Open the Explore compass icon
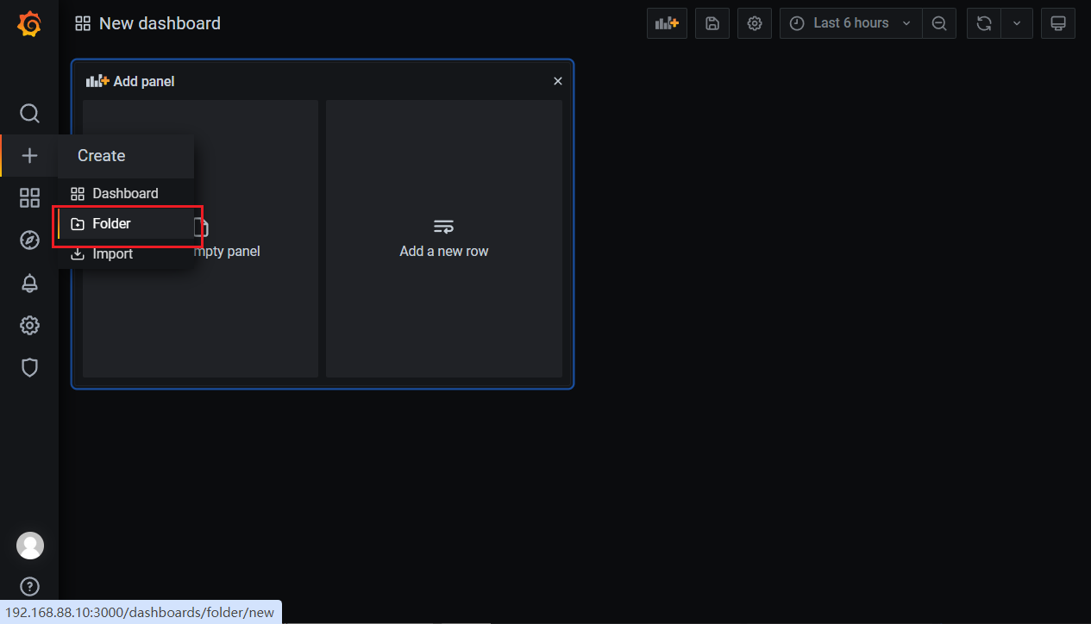 [x=29, y=240]
